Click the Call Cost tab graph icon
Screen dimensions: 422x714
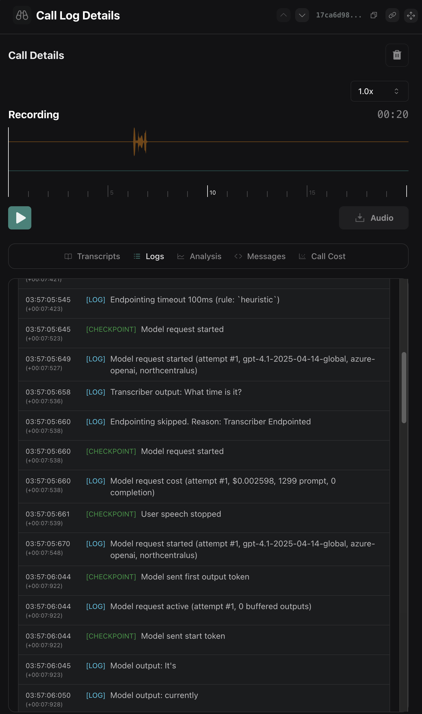point(302,256)
